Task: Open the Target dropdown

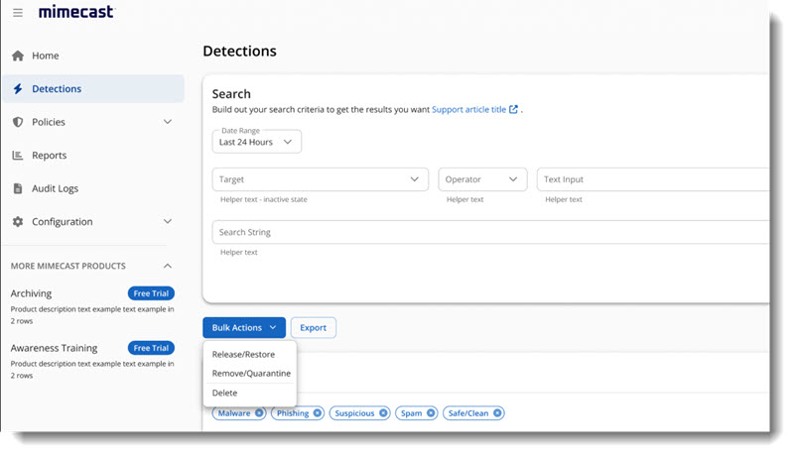Action: coord(320,179)
